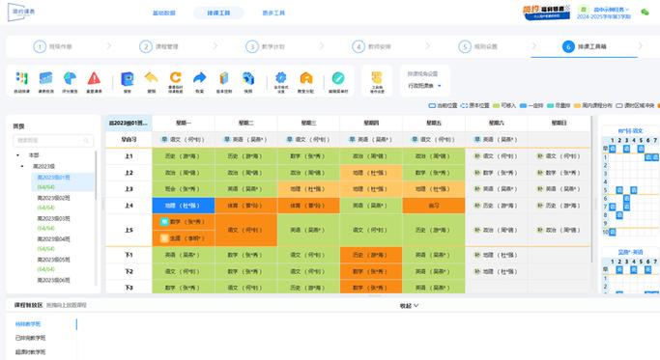Click into the class search input field
The width and height of the screenshot is (660, 360).
pyautogui.click(x=53, y=141)
